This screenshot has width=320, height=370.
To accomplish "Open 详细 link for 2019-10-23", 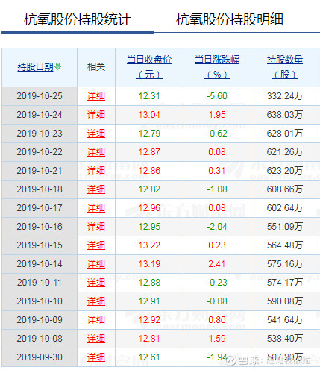I will coord(96,134).
